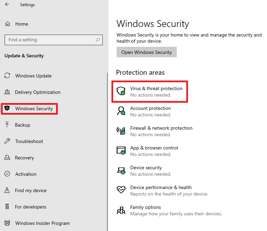Viewport: 267px width, 231px height.
Task: Click the Windows Update sync icon
Action: (x=7, y=76)
